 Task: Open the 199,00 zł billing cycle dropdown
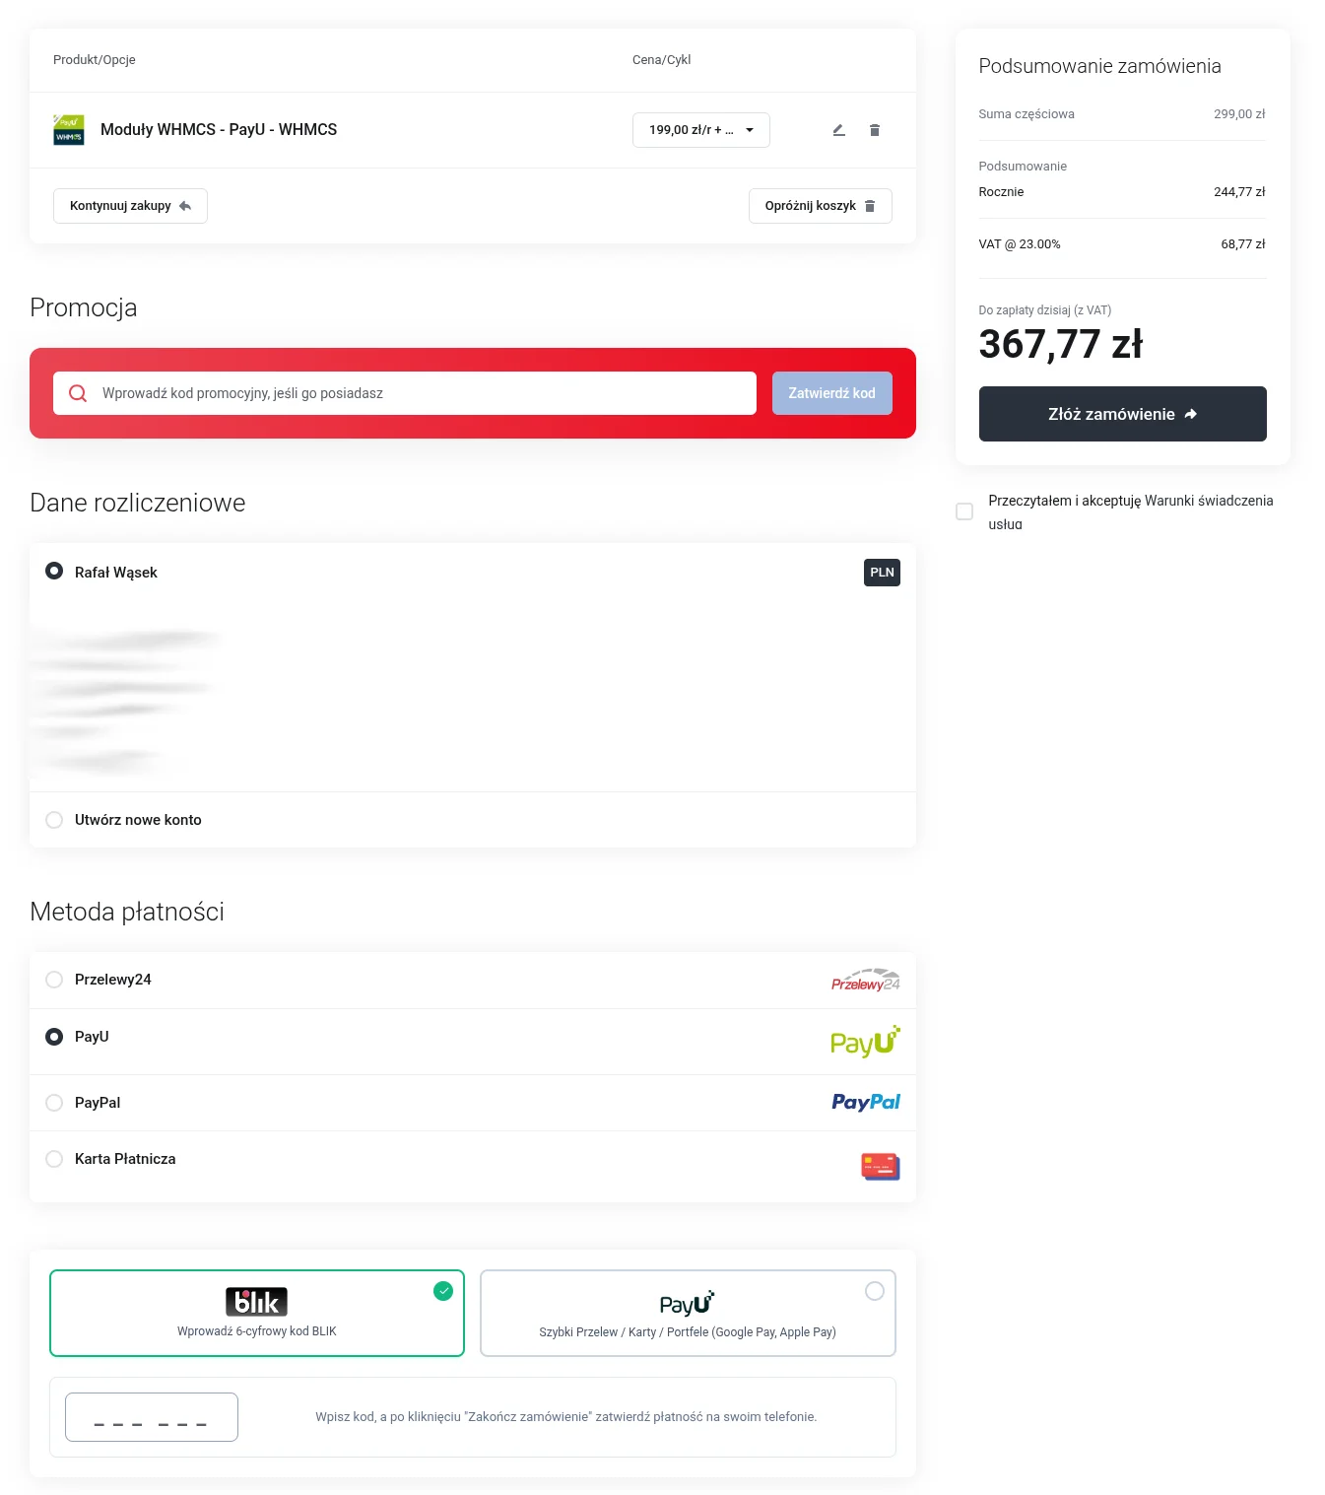click(700, 130)
